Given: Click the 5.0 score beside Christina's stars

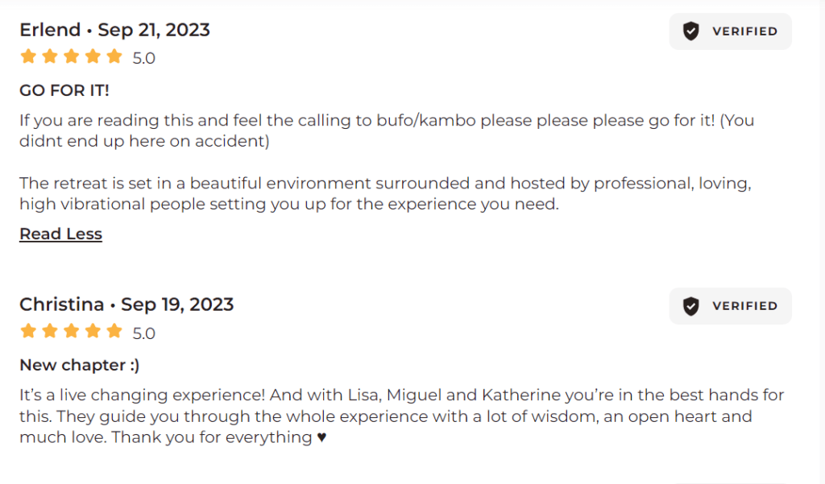Looking at the screenshot, I should [x=144, y=333].
